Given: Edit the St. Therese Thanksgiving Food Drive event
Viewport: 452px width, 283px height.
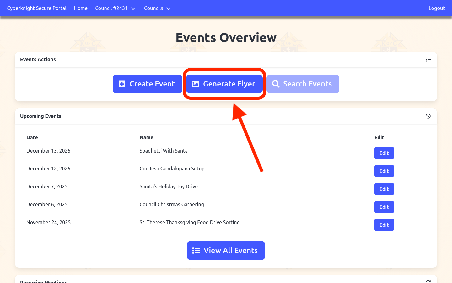Looking at the screenshot, I should pos(384,225).
